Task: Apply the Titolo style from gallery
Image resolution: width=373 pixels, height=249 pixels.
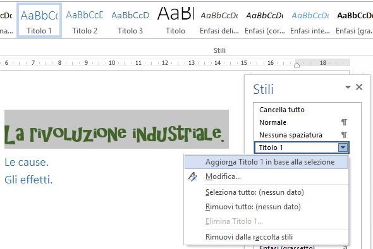Action: click(176, 20)
